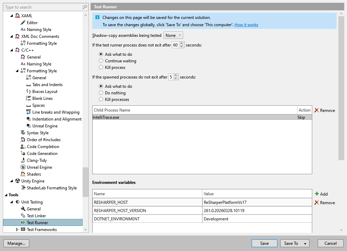Select 'Continue waiting' option
This screenshot has width=347, height=251.
click(x=101, y=61)
